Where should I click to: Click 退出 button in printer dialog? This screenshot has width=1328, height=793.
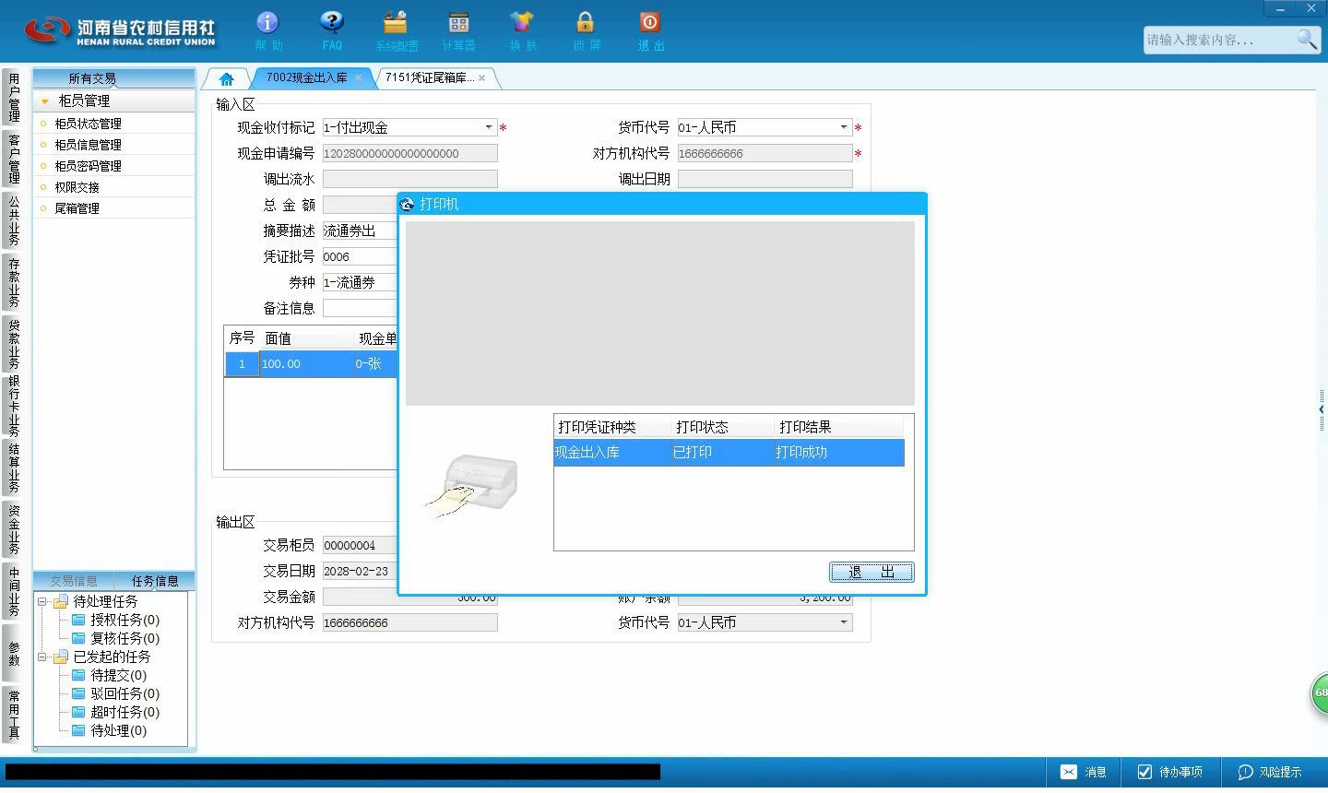871,572
